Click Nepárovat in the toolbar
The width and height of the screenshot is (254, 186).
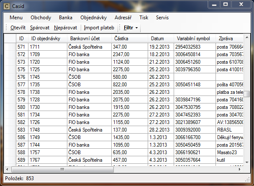pos(66,28)
